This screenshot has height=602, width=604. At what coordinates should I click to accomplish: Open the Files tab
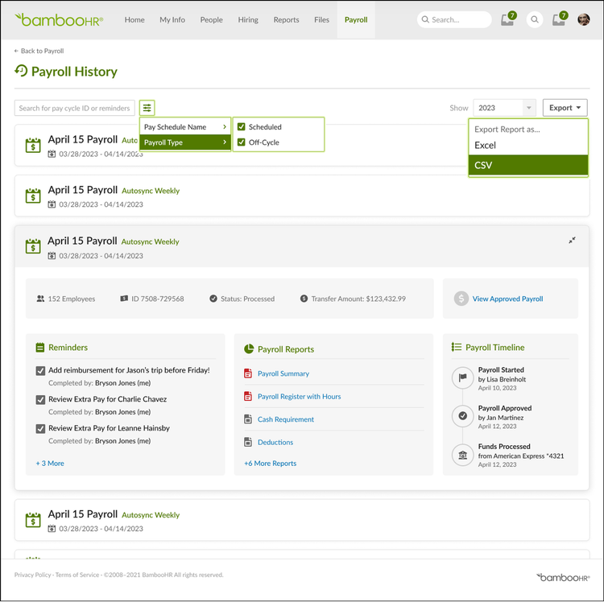click(321, 19)
